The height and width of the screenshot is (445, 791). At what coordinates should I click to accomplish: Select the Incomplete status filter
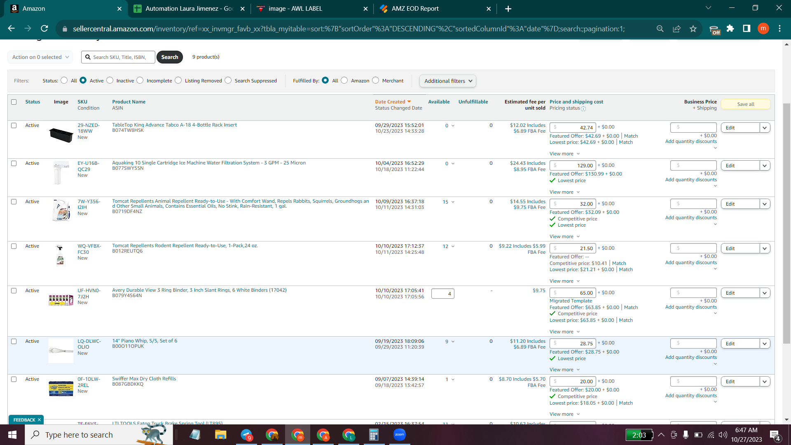(x=140, y=80)
